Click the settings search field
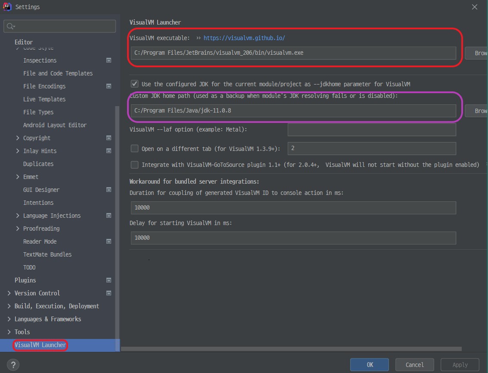488x373 pixels. pyautogui.click(x=59, y=26)
